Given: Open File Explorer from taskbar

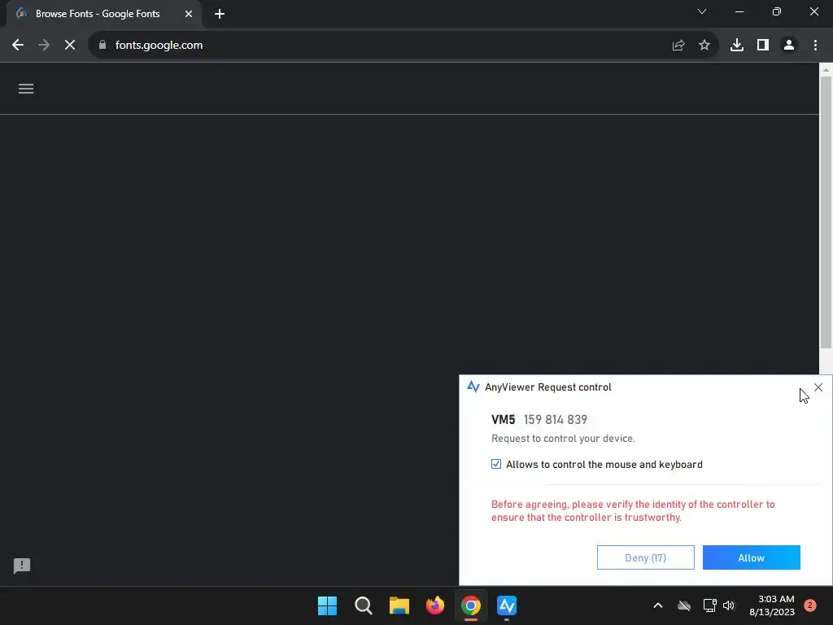Looking at the screenshot, I should [x=399, y=605].
